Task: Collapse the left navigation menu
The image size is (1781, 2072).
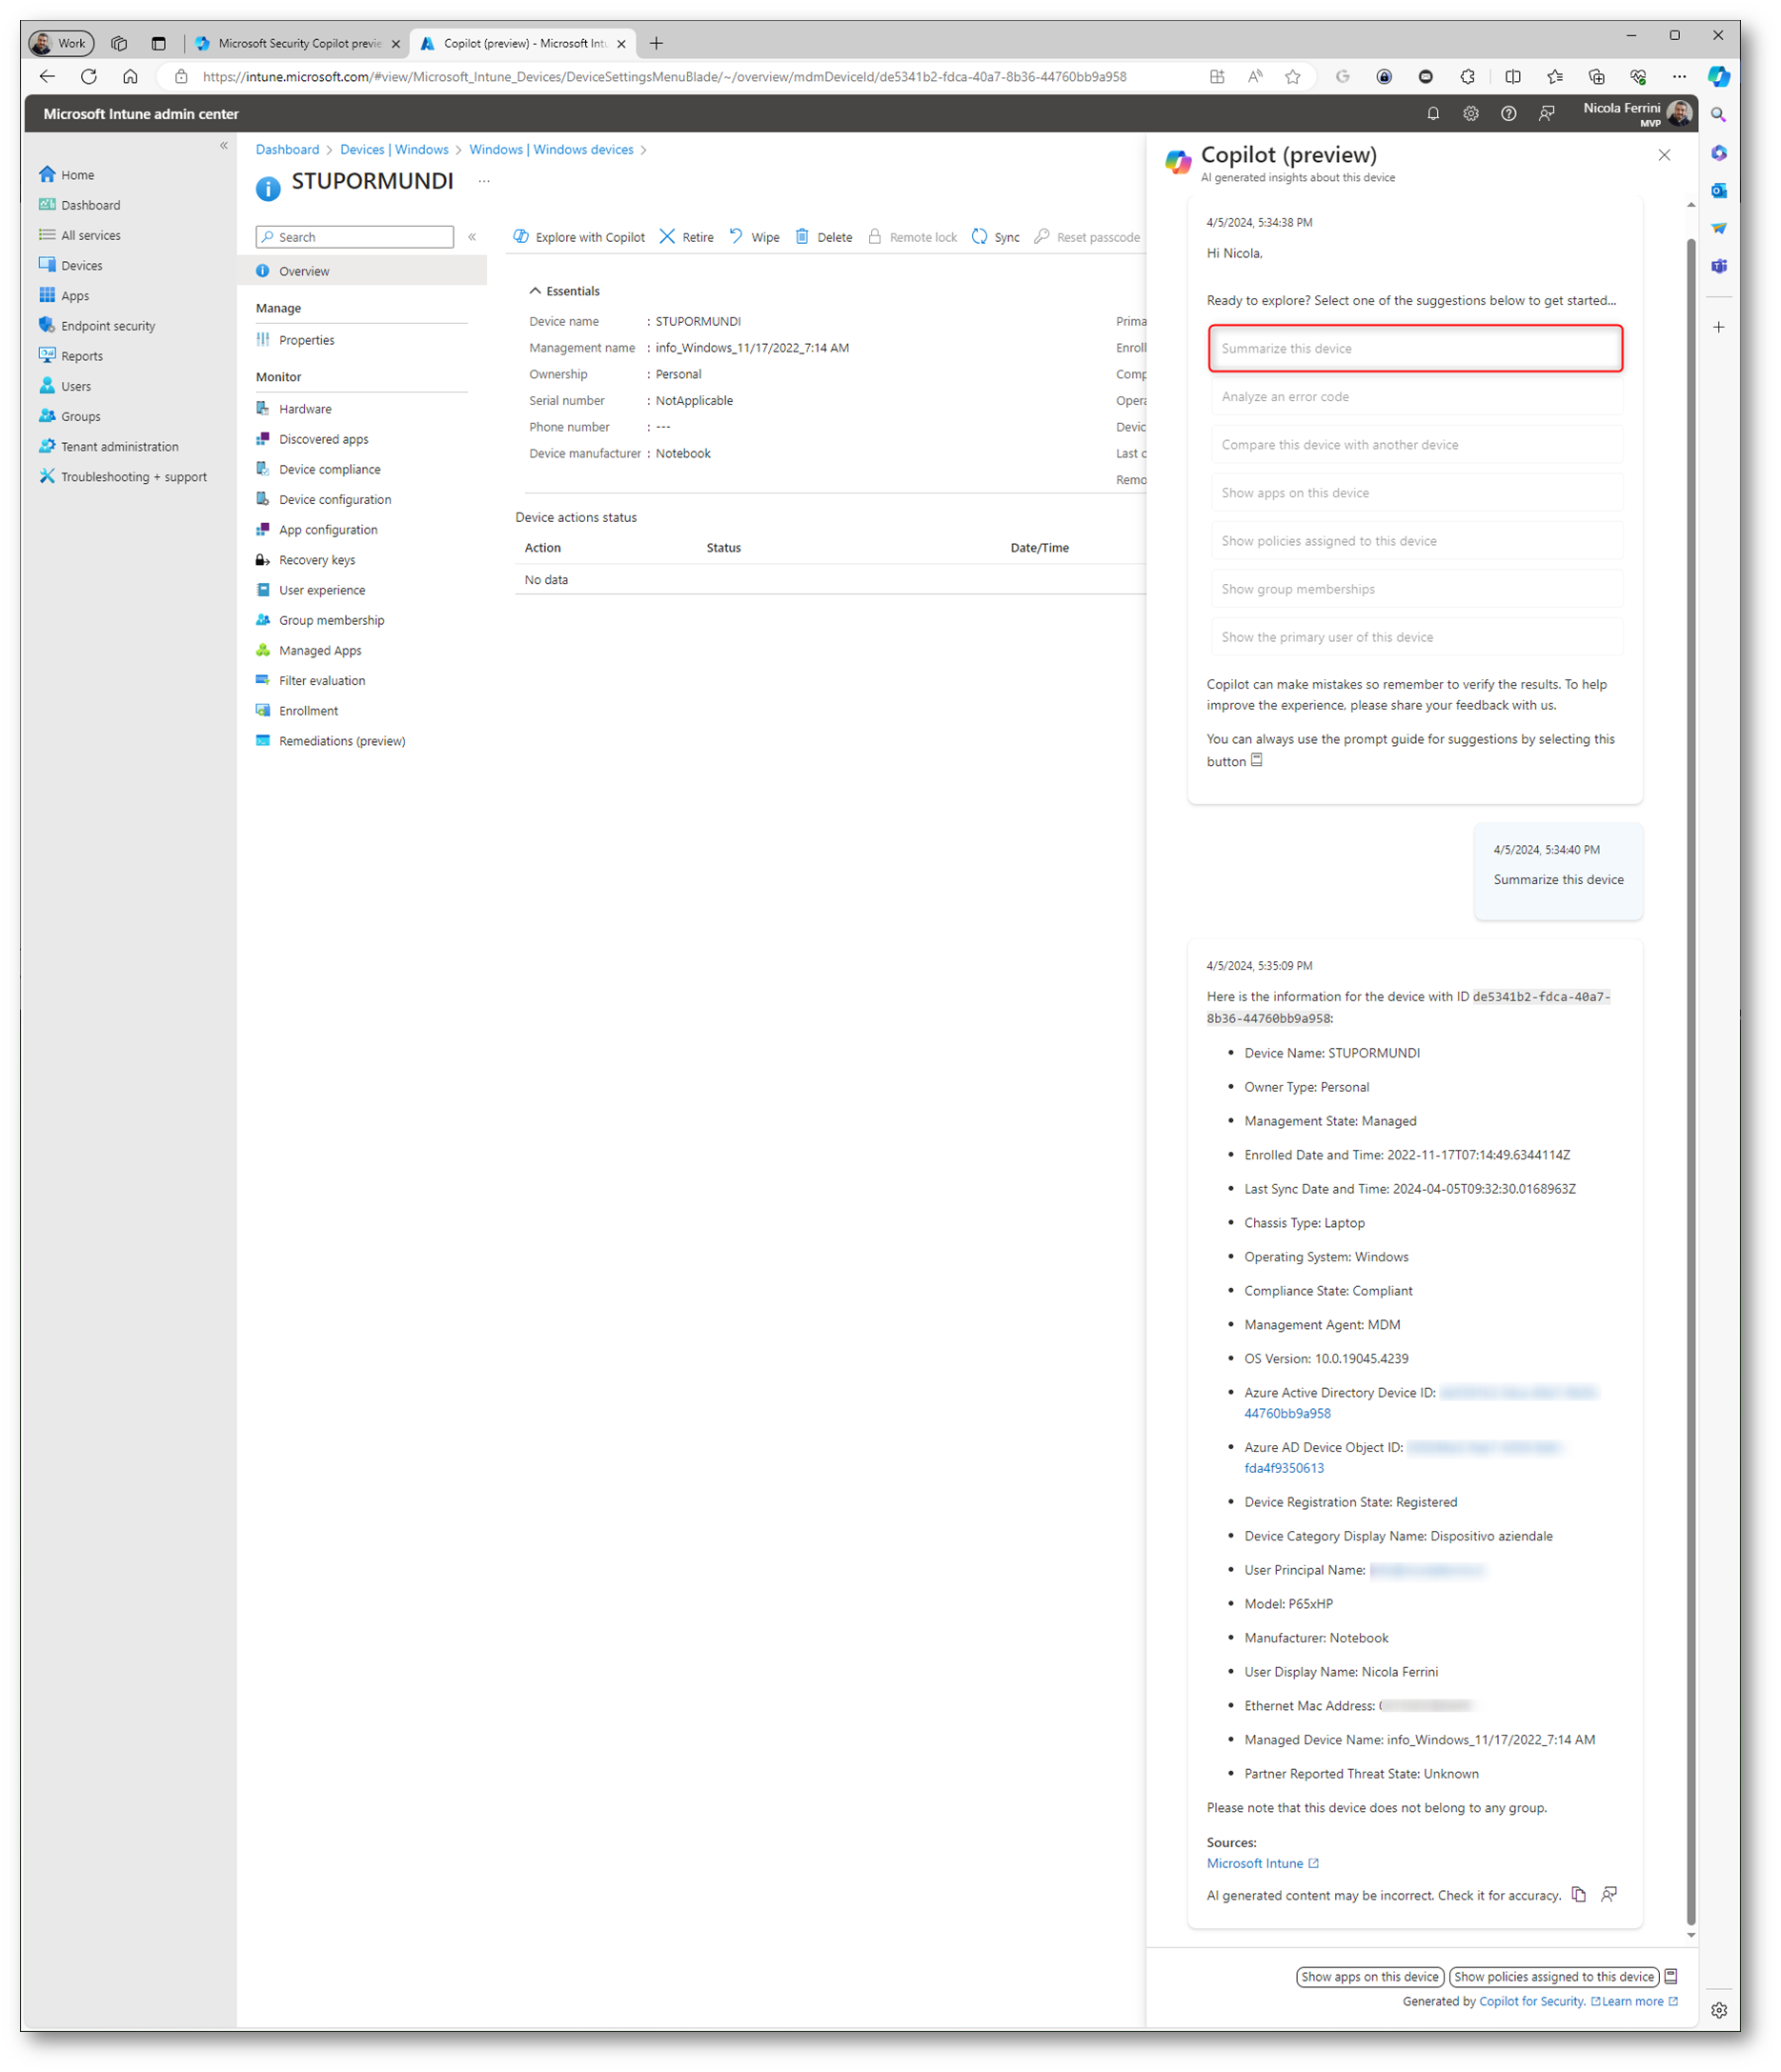Action: pyautogui.click(x=224, y=146)
